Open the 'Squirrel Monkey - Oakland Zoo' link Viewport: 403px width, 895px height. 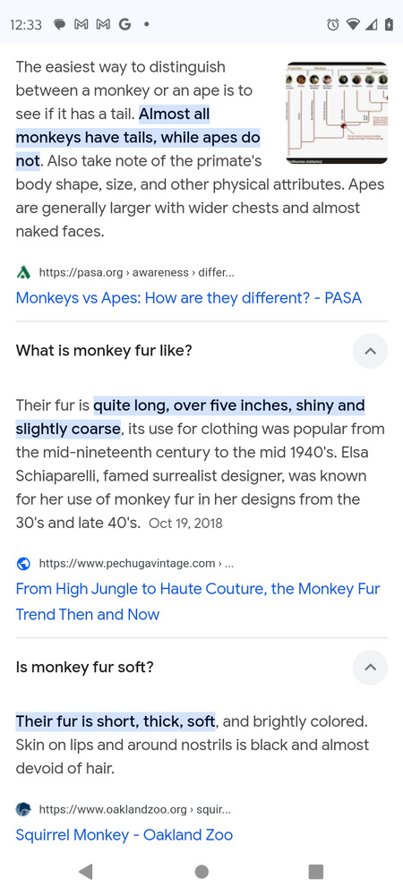pyautogui.click(x=124, y=834)
